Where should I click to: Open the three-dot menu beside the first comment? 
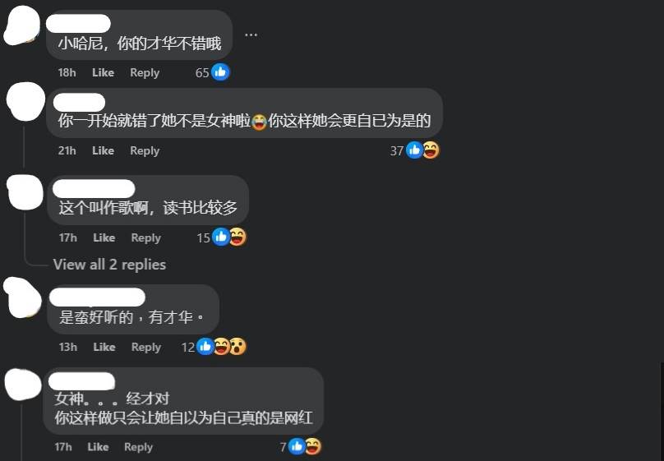click(251, 35)
